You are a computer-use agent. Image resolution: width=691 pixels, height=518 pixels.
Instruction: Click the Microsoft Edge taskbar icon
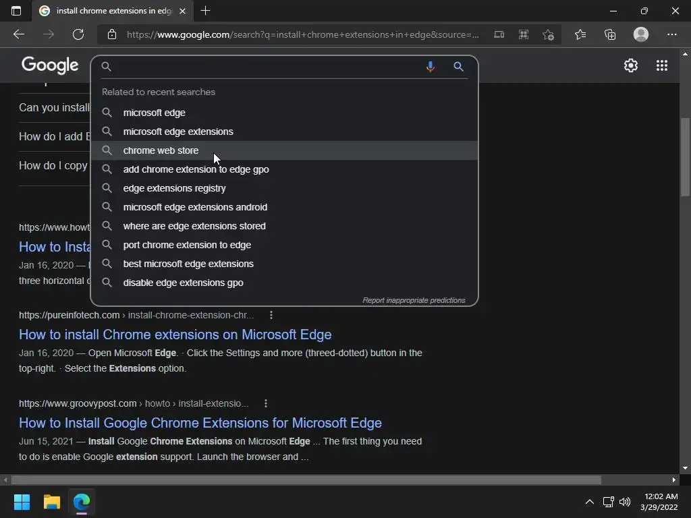point(82,502)
